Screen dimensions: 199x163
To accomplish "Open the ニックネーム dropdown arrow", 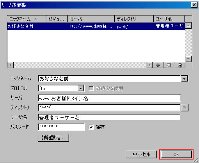I will pos(184,78).
